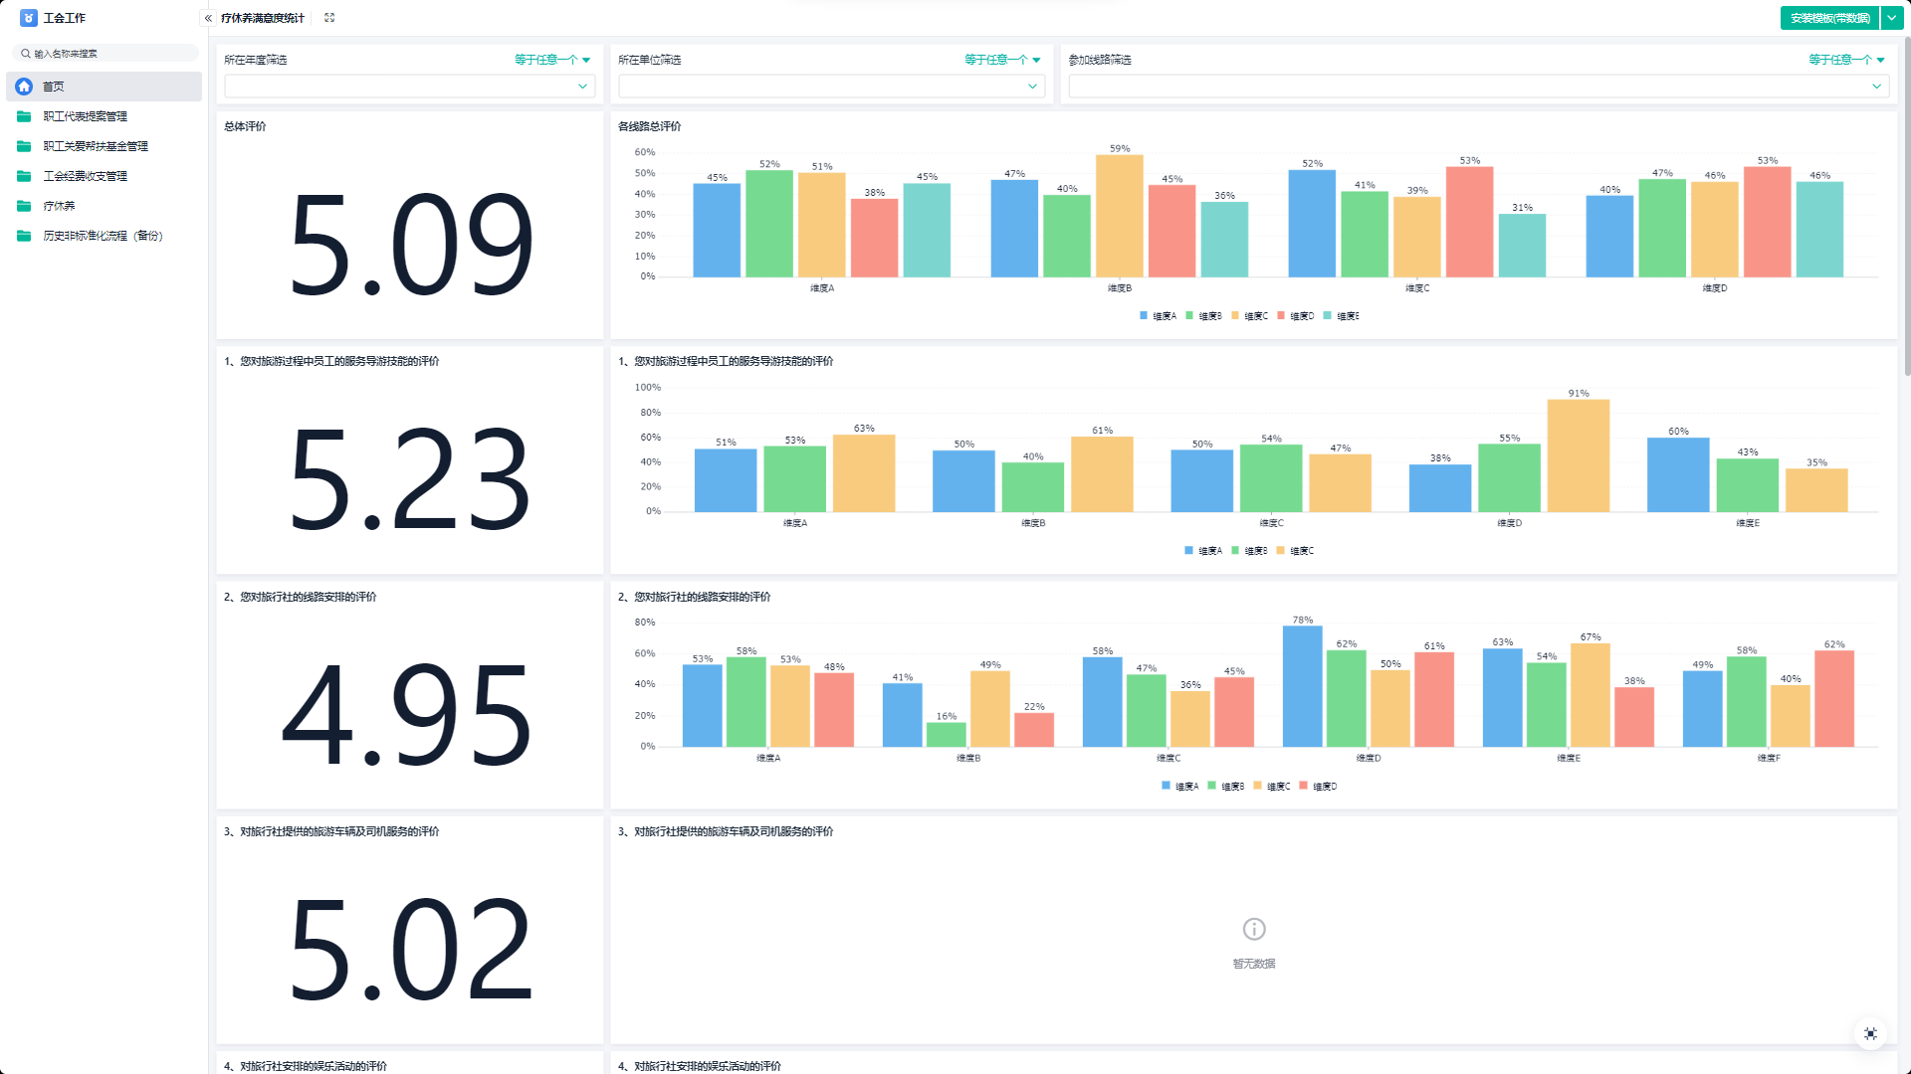The height and width of the screenshot is (1074, 1911).
Task: Expand 等于任意一个 condition for 参加线路筛选
Action: (1846, 60)
